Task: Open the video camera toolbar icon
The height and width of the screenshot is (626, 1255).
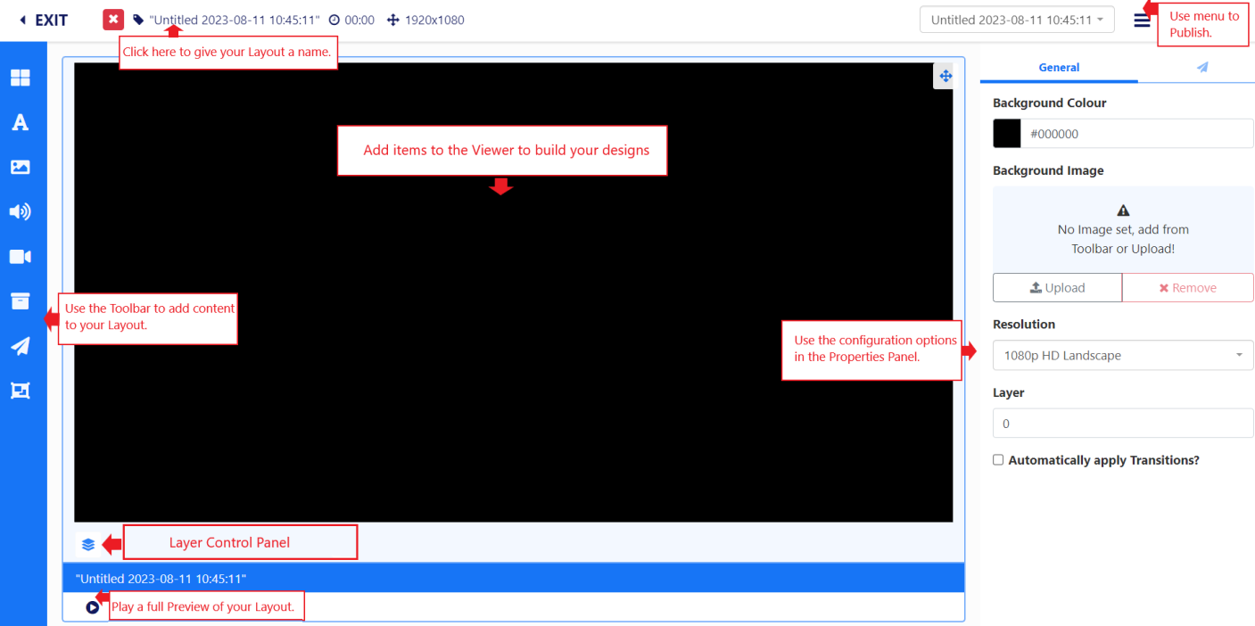Action: 20,257
